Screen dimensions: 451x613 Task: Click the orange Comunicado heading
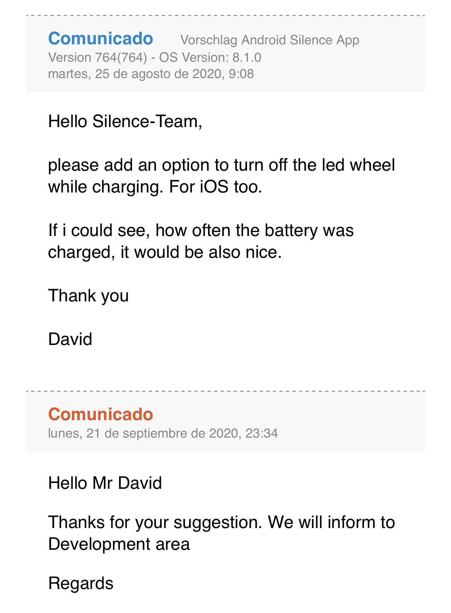(101, 414)
